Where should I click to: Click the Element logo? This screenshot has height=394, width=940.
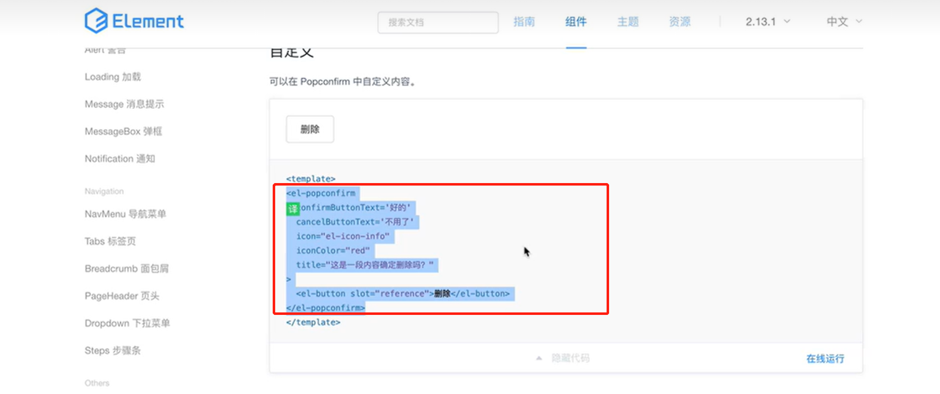[134, 21]
